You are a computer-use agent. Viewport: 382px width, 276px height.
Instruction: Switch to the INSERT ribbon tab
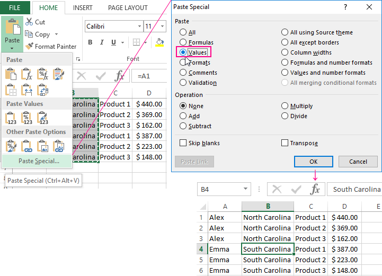83,8
